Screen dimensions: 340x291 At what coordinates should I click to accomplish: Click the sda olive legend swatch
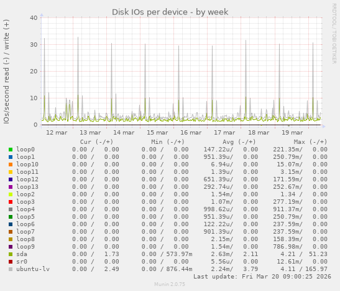pyautogui.click(x=11, y=254)
